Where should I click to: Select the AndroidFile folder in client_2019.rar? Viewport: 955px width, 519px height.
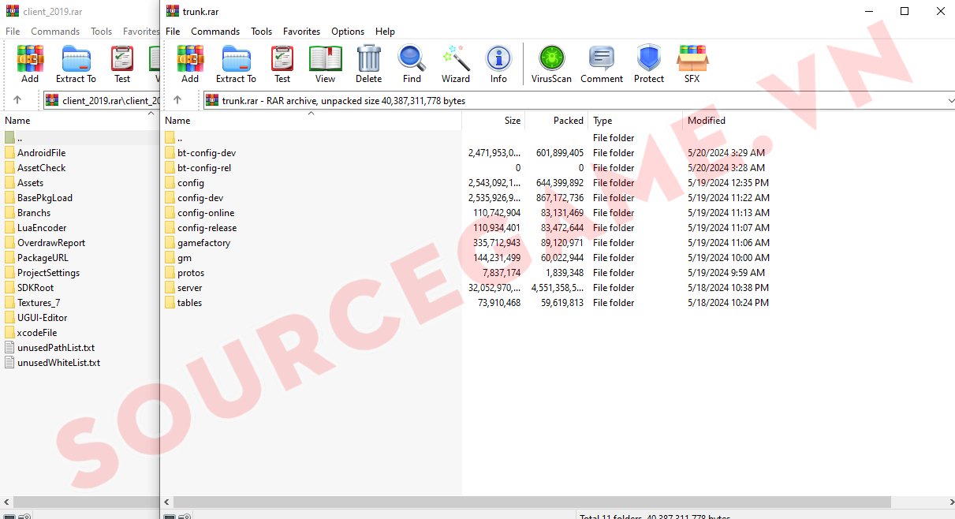tap(41, 153)
